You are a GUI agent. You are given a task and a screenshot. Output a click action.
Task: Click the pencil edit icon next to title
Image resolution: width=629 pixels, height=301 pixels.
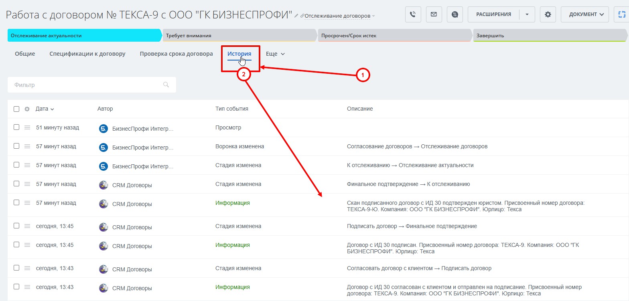point(296,16)
